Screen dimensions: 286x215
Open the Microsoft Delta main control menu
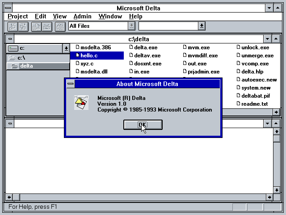8,8
